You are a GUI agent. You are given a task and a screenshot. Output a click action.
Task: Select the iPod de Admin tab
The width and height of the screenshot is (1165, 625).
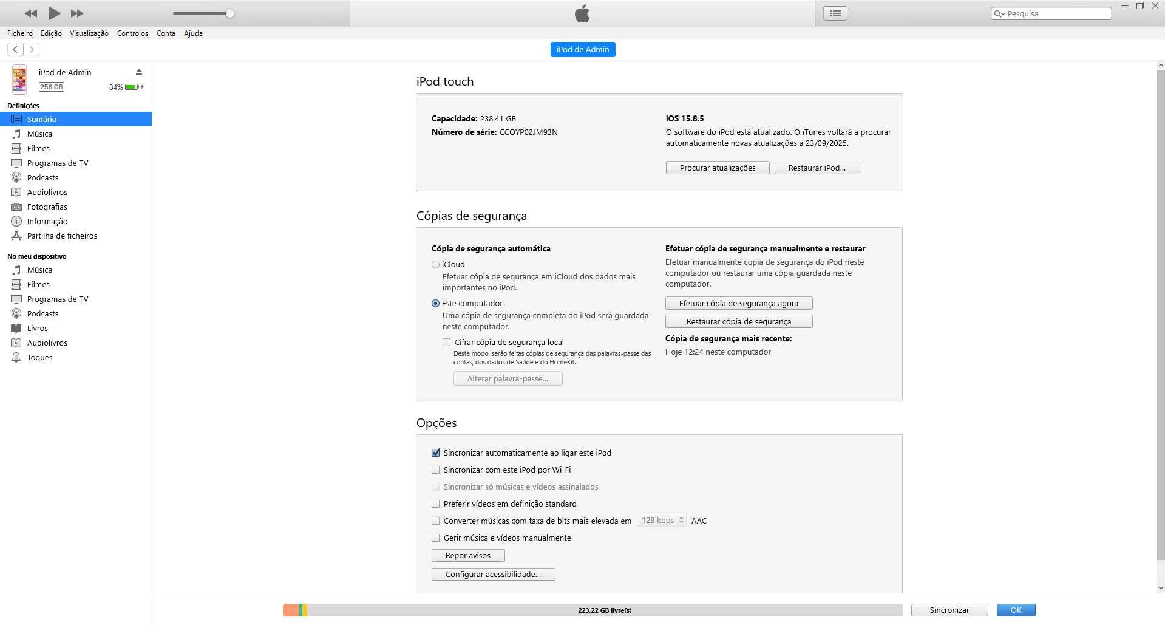(x=583, y=49)
